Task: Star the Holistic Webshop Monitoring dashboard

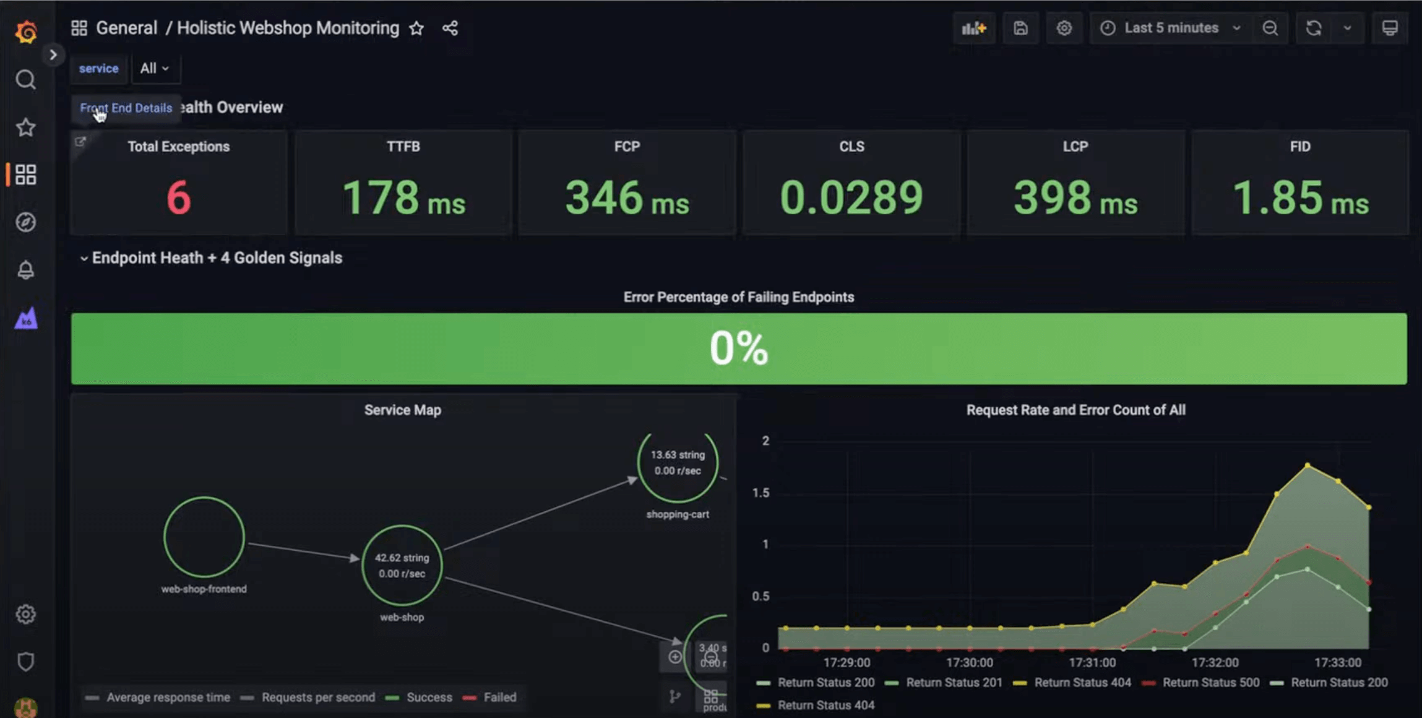Action: pyautogui.click(x=416, y=28)
